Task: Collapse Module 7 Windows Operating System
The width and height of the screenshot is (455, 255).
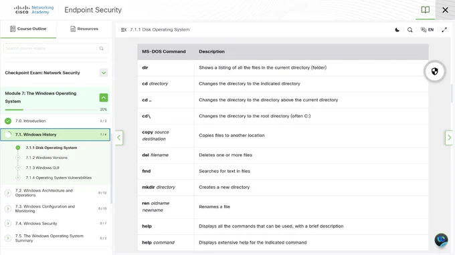Action: coord(104,97)
